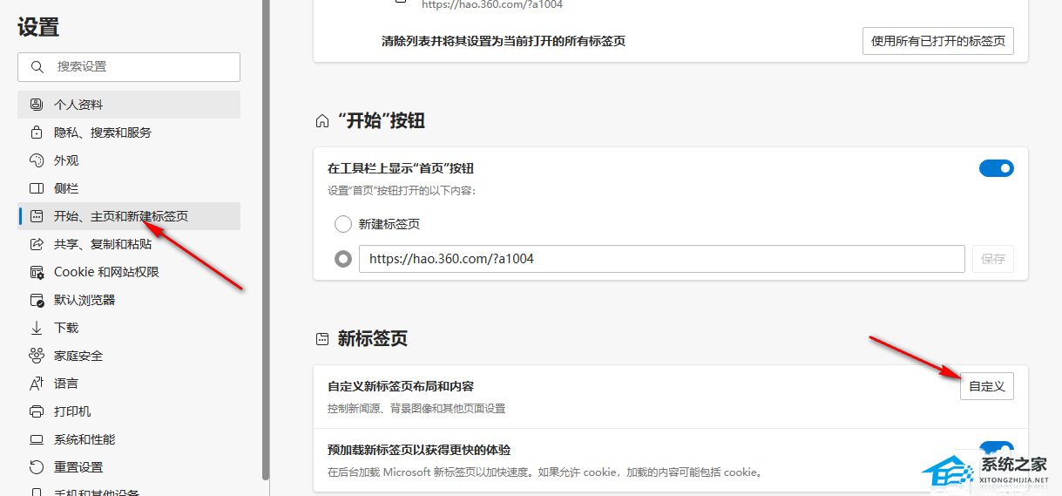The width and height of the screenshot is (1062, 496).
Task: Click the home icon beside “开始”按钮 heading
Action: (322, 121)
